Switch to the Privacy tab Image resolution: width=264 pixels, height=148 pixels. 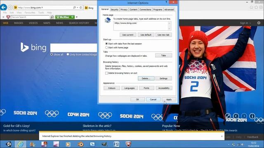point(124,9)
